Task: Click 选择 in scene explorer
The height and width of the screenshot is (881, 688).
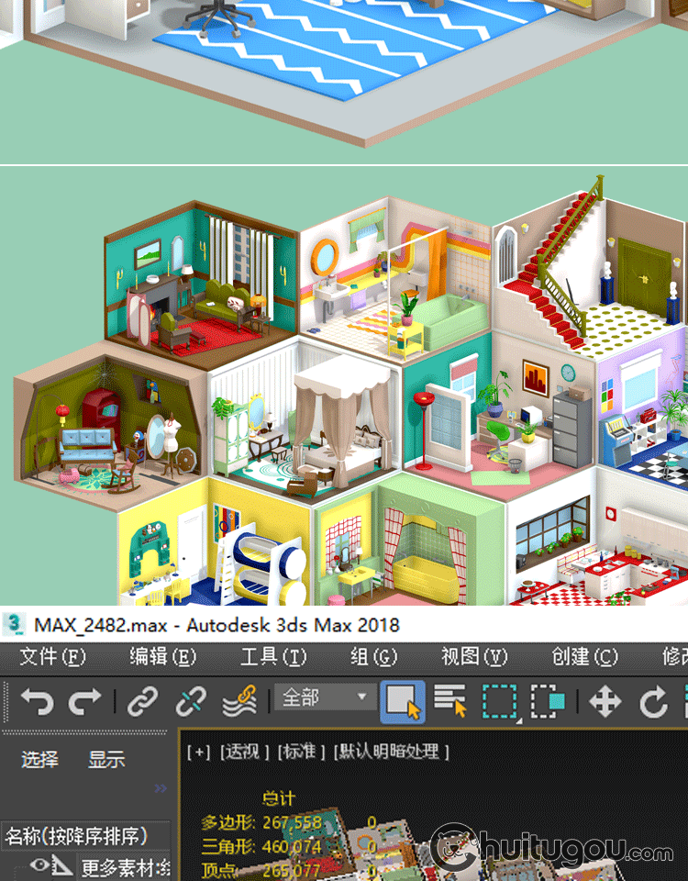Action: (39, 760)
